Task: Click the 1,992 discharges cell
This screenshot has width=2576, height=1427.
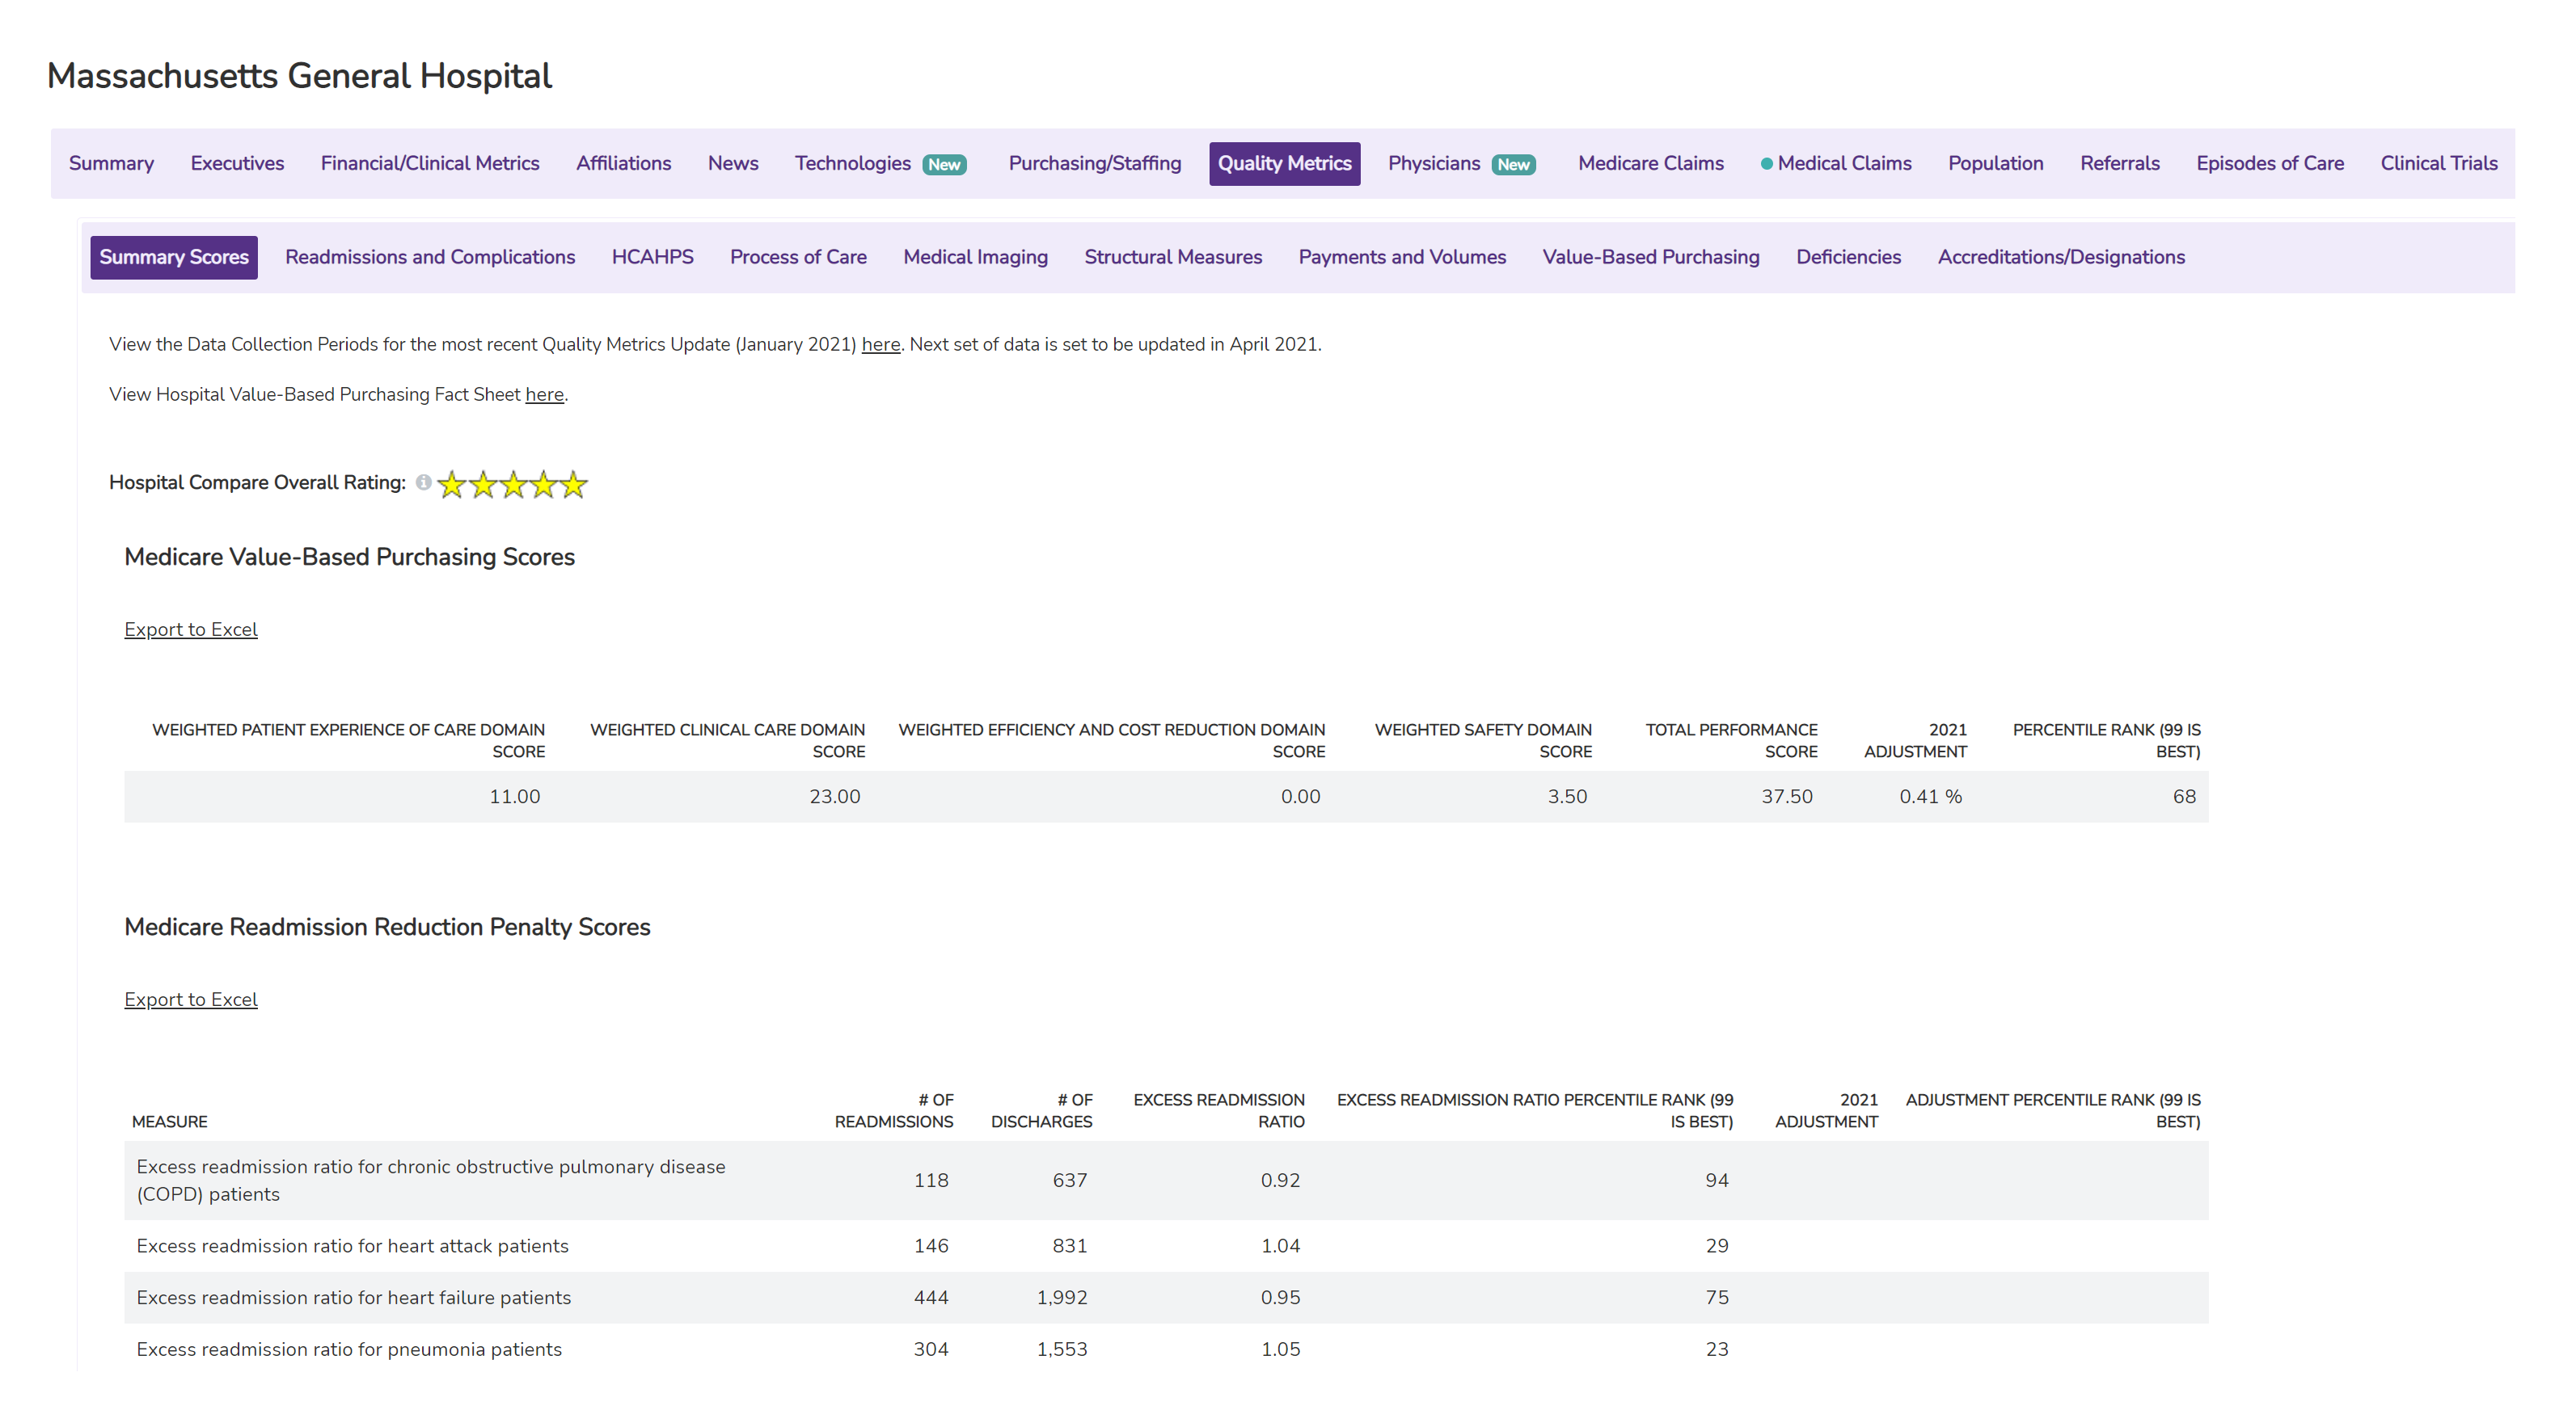Action: pyautogui.click(x=1062, y=1298)
